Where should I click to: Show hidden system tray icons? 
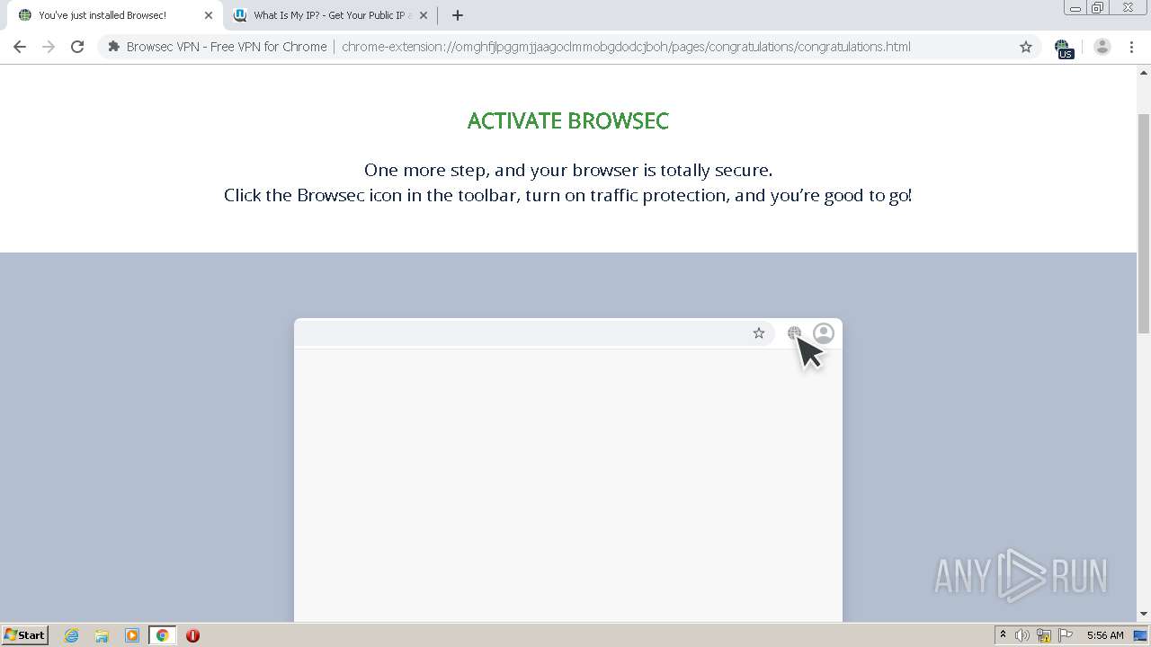(1003, 635)
